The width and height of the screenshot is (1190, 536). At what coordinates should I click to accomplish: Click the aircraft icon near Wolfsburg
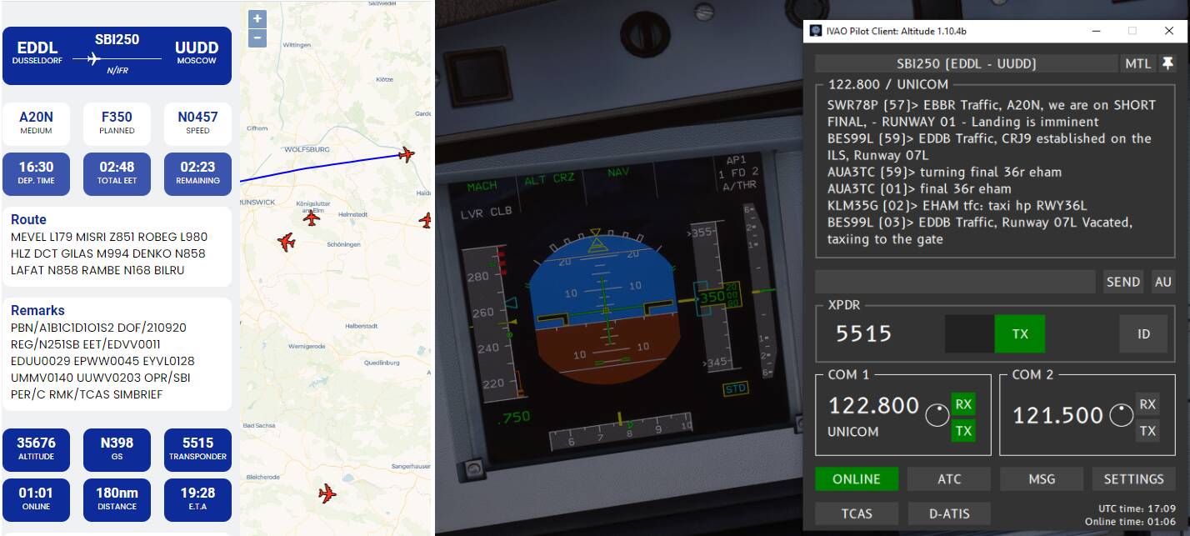407,154
